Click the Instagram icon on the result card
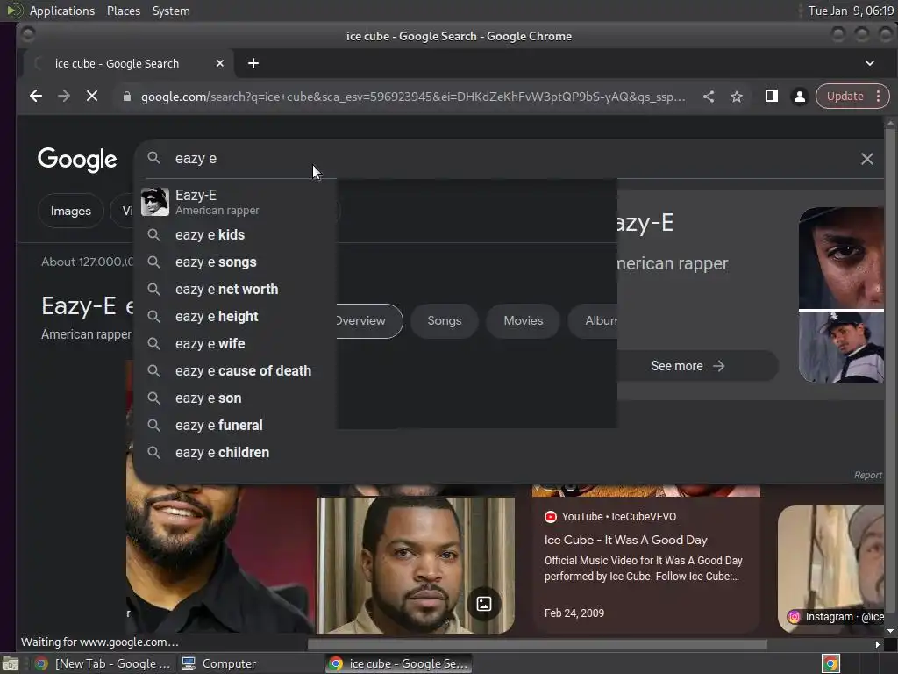The height and width of the screenshot is (674, 898). click(x=794, y=617)
